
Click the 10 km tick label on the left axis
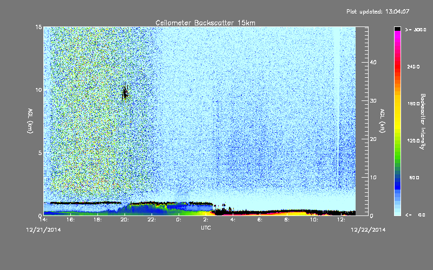[x=38, y=90]
